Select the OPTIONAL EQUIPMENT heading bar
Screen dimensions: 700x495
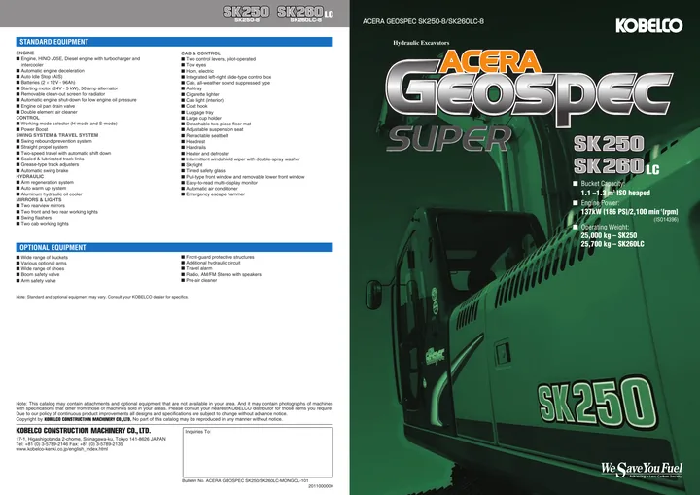175,247
